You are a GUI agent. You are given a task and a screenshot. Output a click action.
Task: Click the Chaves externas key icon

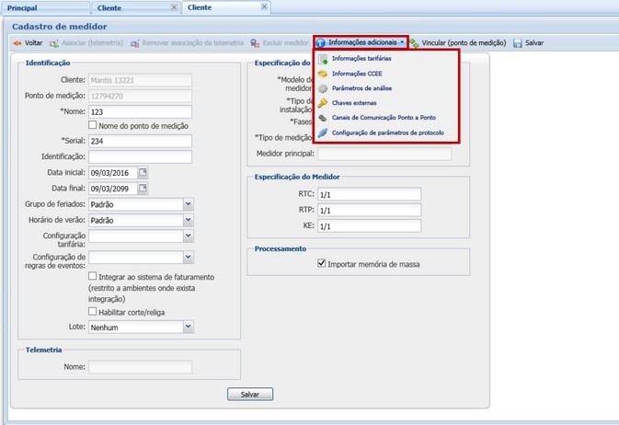tap(322, 103)
